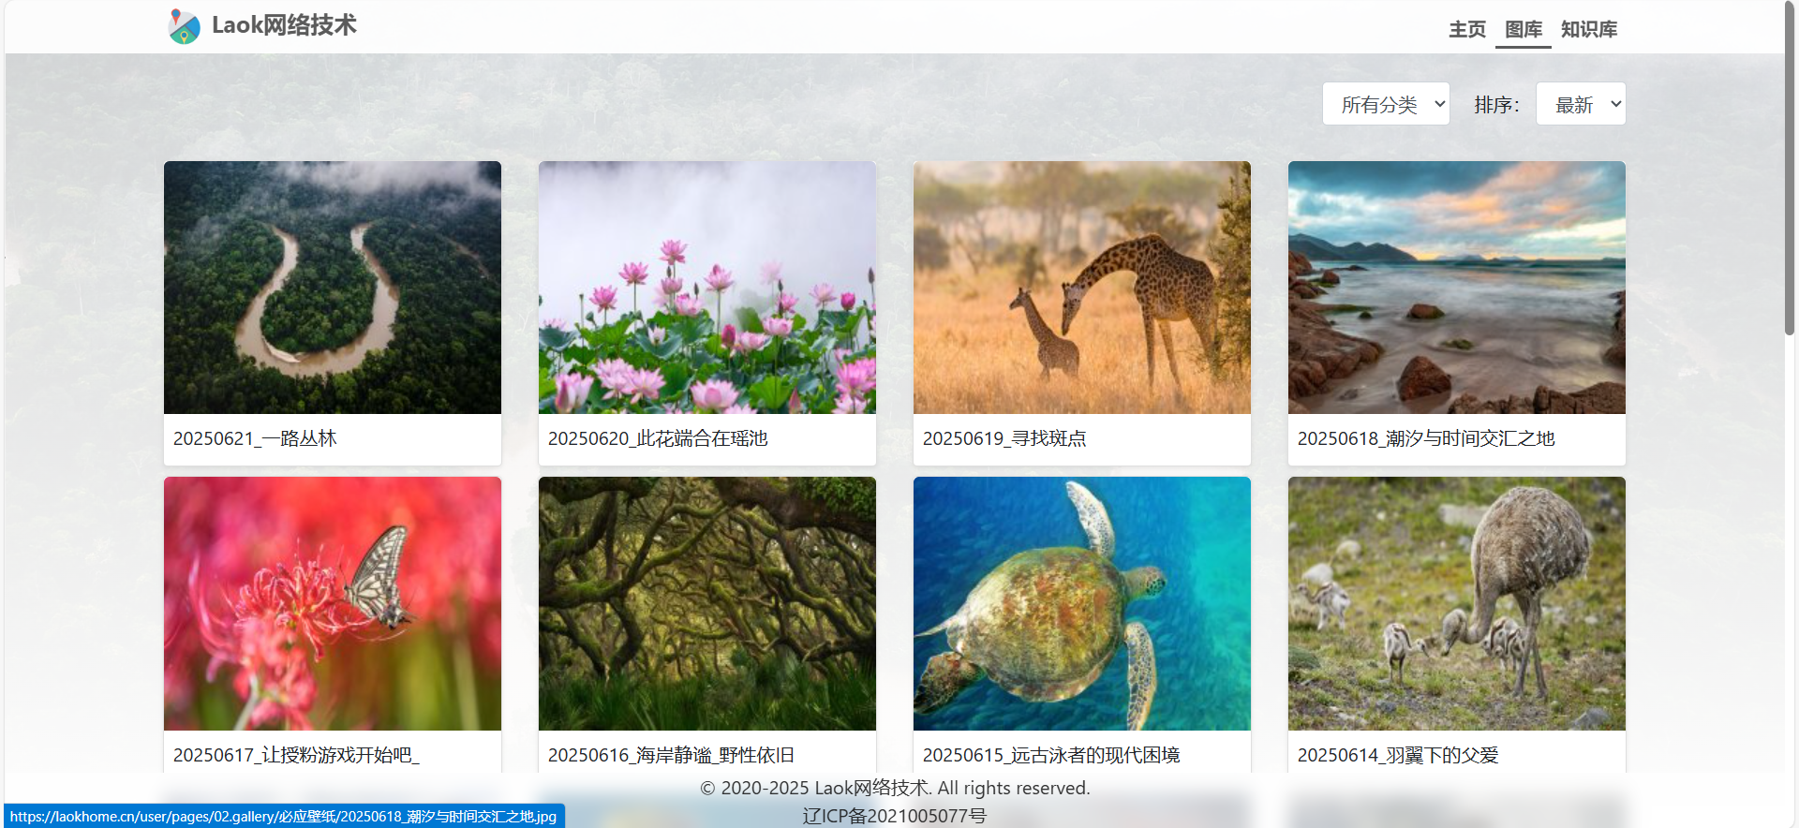Viewport: 1799px width, 828px height.
Task: Expand the 所有分类 category dropdown
Action: tap(1386, 104)
